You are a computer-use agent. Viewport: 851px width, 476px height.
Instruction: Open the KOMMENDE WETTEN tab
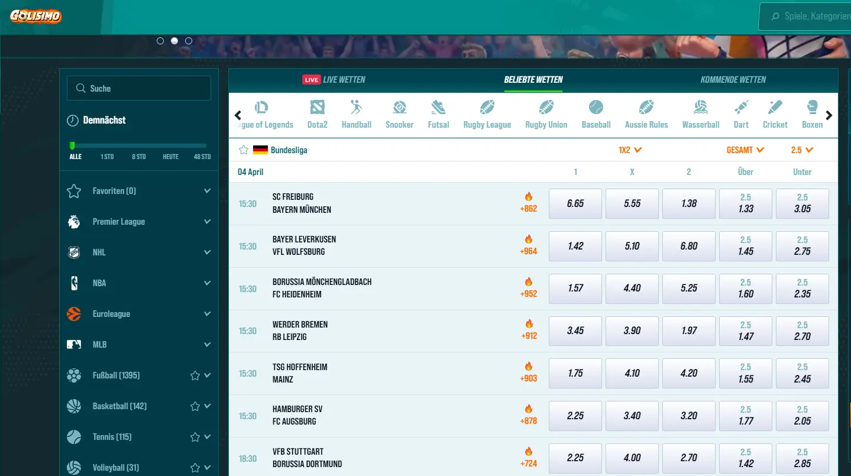tap(733, 79)
